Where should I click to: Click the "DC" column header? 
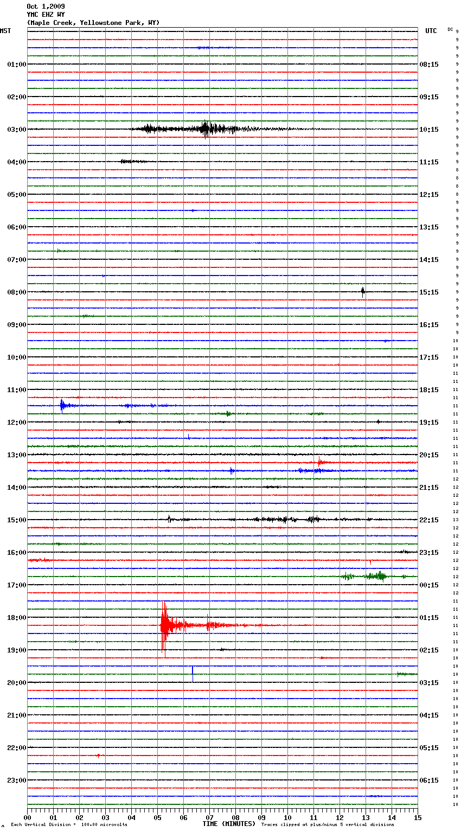450,29
